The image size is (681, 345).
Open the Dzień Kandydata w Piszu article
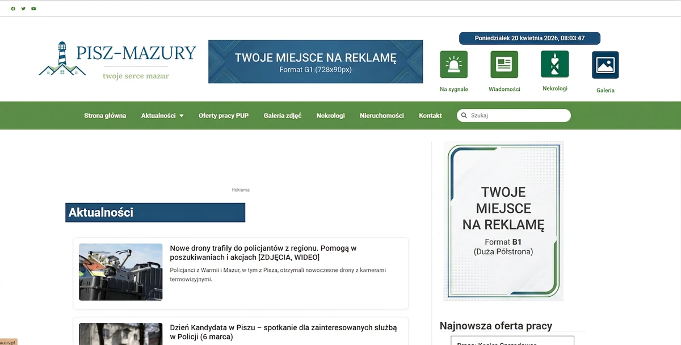tap(283, 332)
